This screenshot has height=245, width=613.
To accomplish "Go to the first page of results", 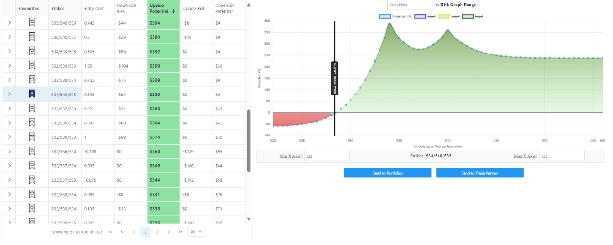I will [x=110, y=232].
